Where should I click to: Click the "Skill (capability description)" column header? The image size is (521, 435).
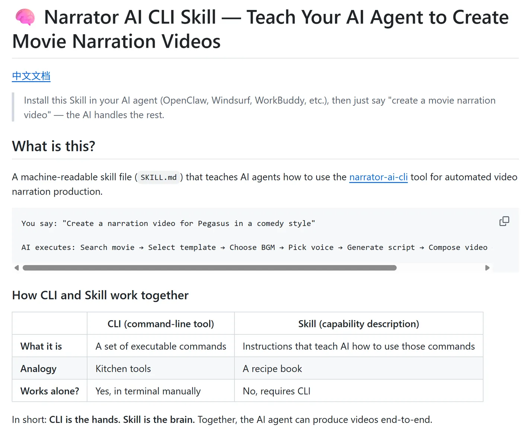358,324
